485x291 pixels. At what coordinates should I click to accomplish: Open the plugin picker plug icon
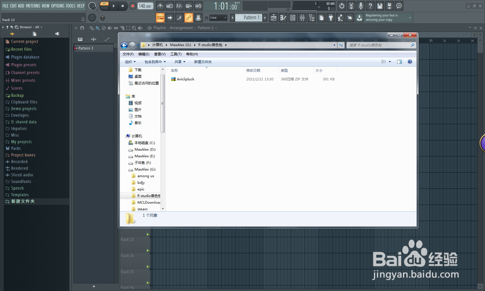pyautogui.click(x=331, y=18)
